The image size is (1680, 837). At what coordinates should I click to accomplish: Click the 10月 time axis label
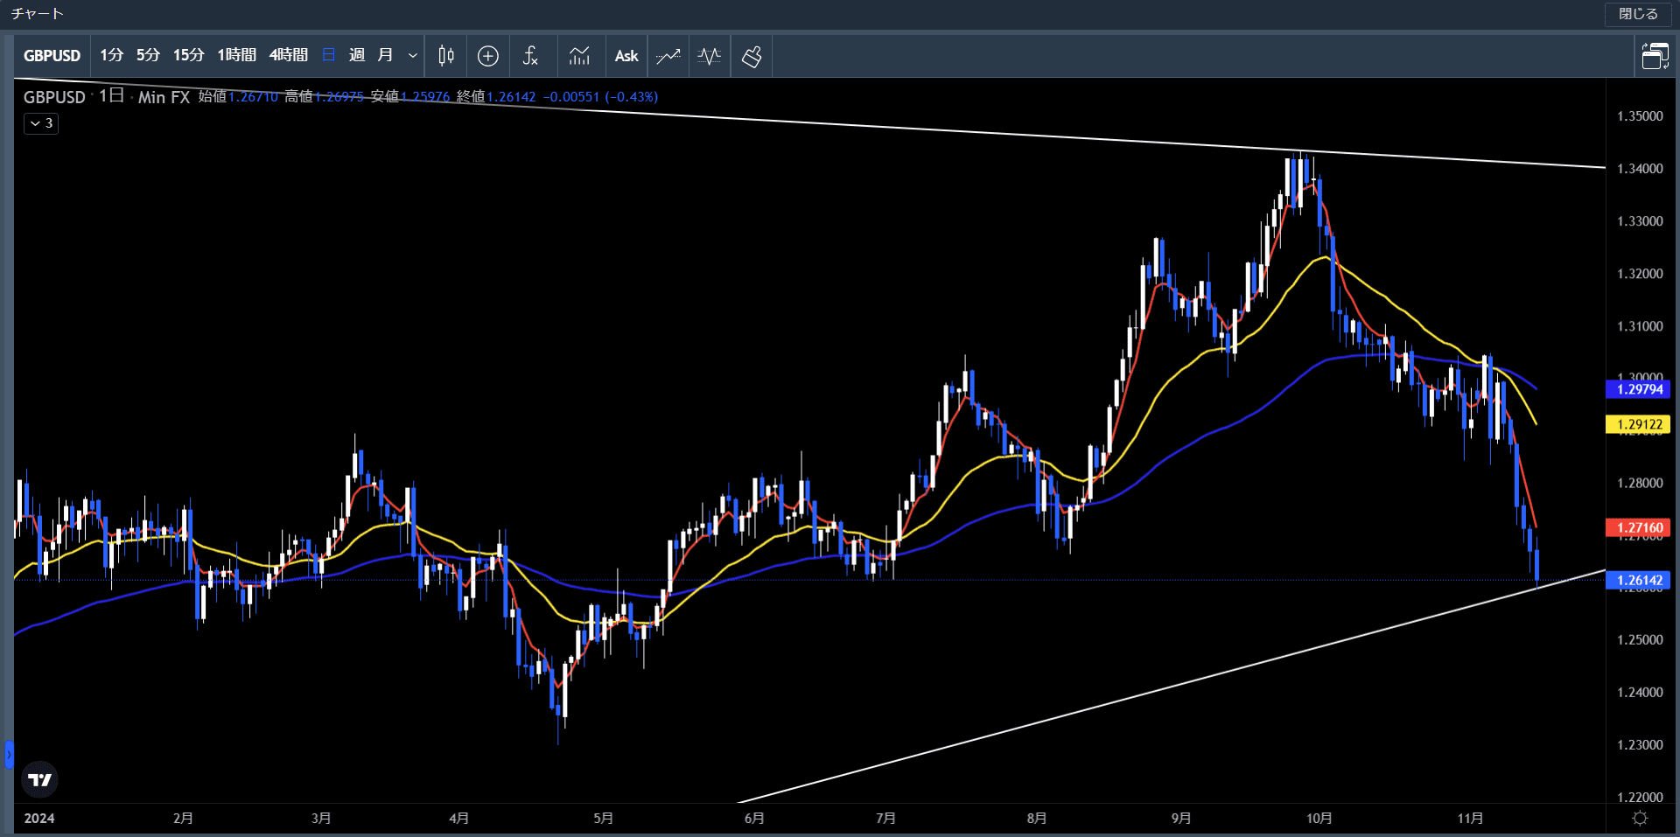click(x=1319, y=819)
